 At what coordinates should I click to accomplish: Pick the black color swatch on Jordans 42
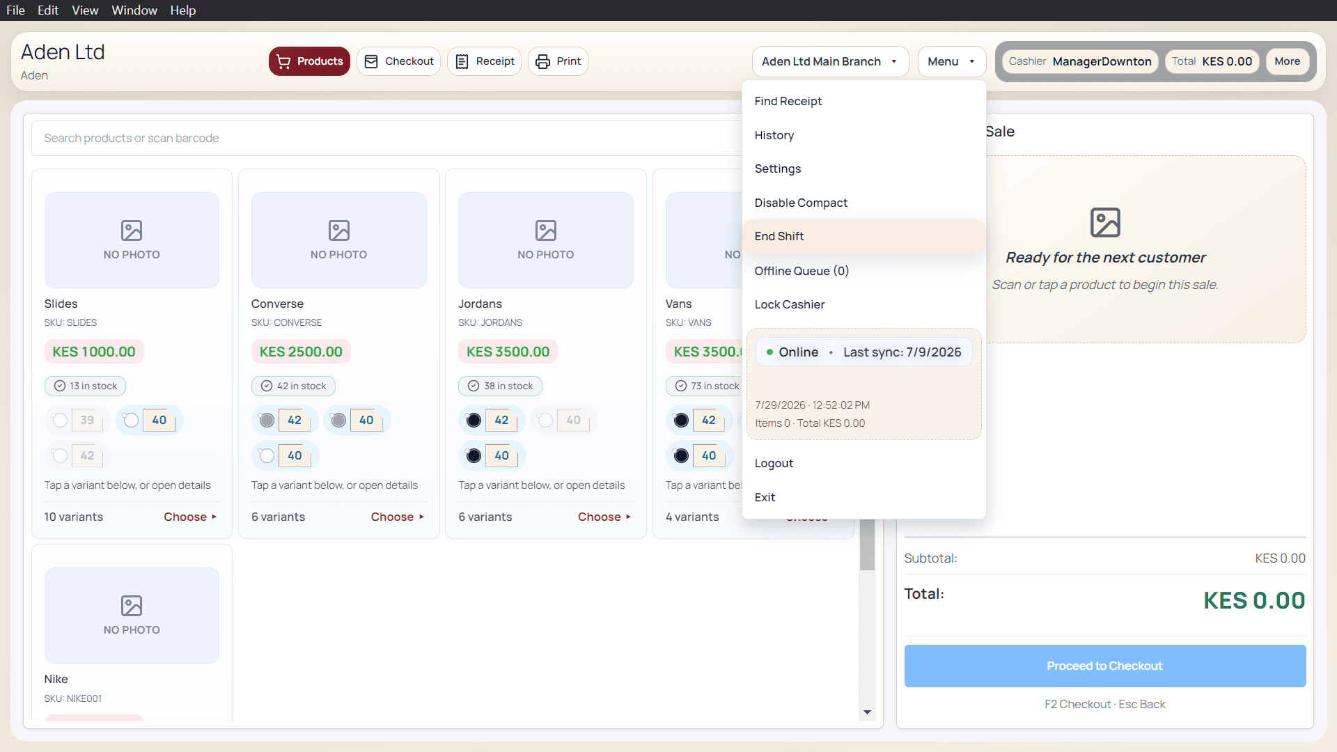[x=474, y=420]
